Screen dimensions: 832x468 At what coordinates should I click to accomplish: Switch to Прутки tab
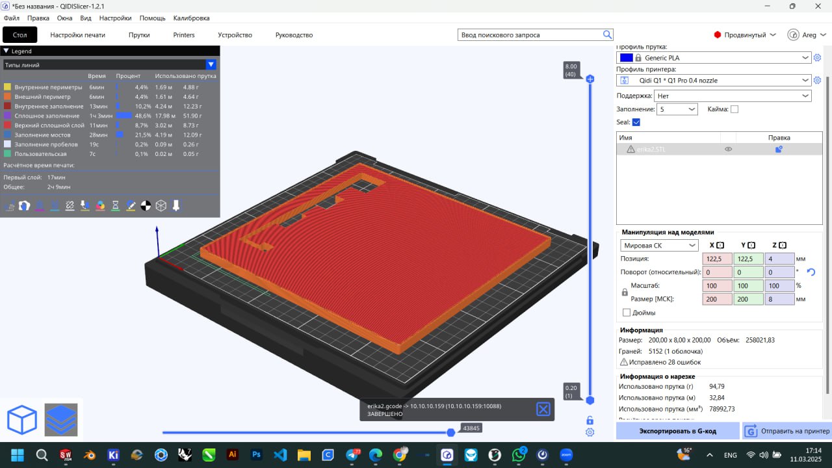139,34
